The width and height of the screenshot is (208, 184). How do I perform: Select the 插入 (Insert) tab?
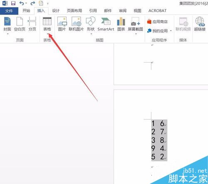tap(41, 11)
